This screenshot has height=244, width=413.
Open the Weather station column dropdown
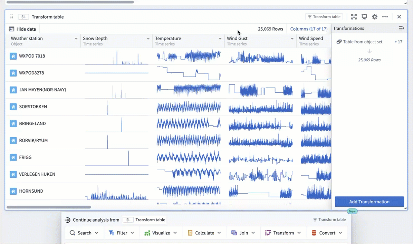[76, 39]
